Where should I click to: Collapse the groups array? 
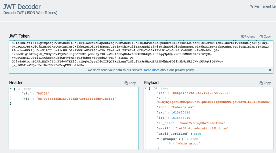(x=158, y=139)
